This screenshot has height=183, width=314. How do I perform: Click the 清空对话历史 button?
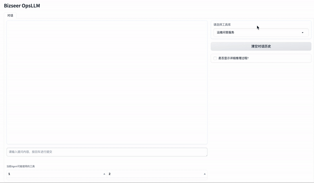point(261,46)
